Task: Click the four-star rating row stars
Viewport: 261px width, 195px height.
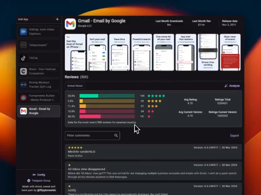Action: [x=154, y=101]
